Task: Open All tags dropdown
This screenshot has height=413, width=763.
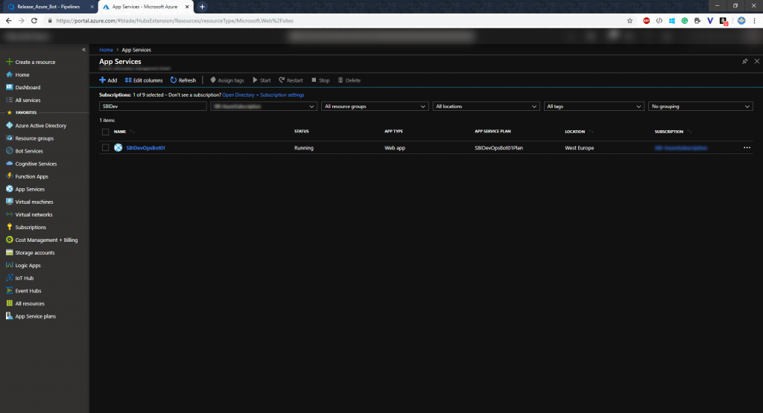Action: (594, 106)
